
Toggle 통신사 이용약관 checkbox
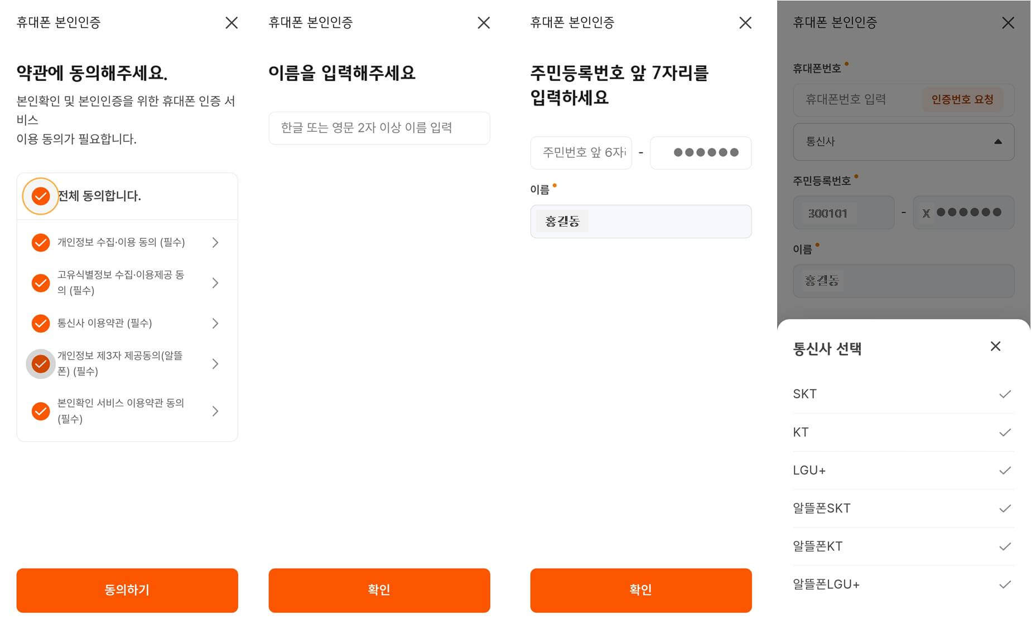click(40, 323)
